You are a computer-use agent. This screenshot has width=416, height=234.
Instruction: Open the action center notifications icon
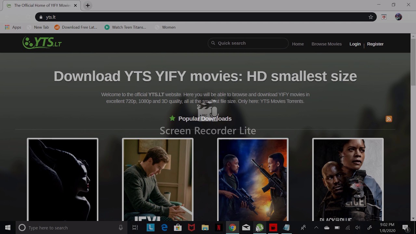[x=406, y=228]
